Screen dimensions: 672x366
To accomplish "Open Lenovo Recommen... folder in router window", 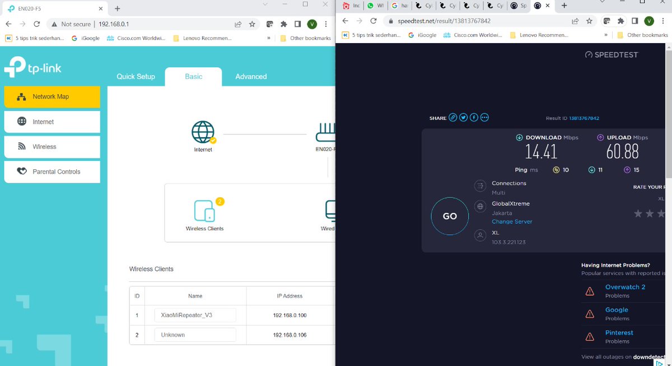I will coord(202,38).
